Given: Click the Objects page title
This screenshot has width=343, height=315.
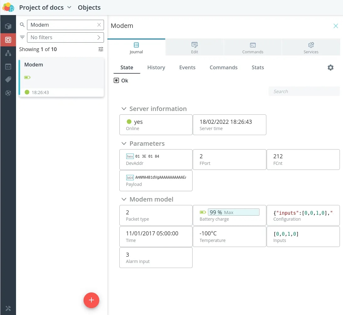Looking at the screenshot, I should [89, 8].
